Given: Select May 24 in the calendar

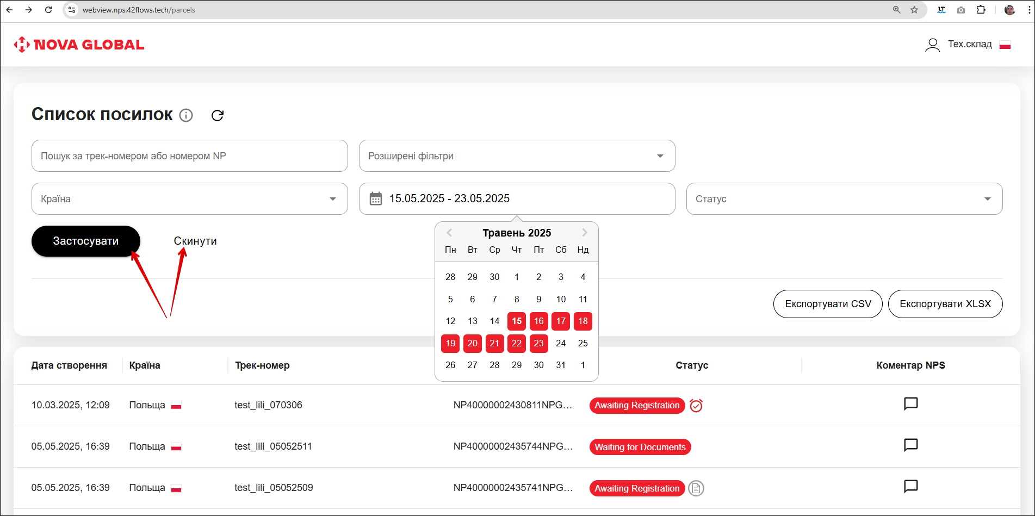Looking at the screenshot, I should (x=561, y=343).
